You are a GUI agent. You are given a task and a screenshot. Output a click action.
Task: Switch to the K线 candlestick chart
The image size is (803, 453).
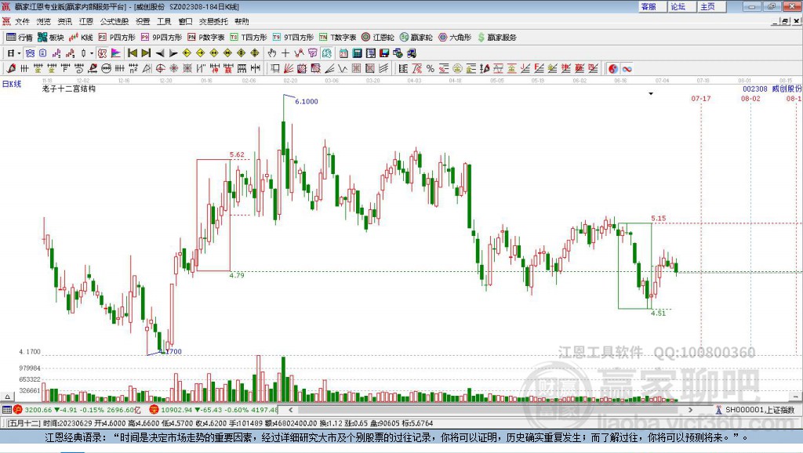click(81, 38)
